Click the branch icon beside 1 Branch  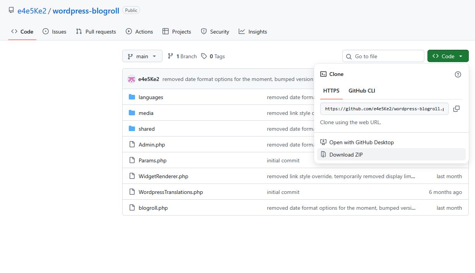[x=171, y=56]
